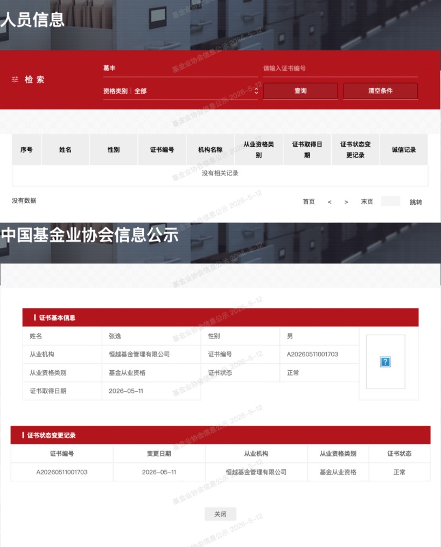Click the previous page arrow
Viewport: 441px width, 547px height.
tap(330, 202)
